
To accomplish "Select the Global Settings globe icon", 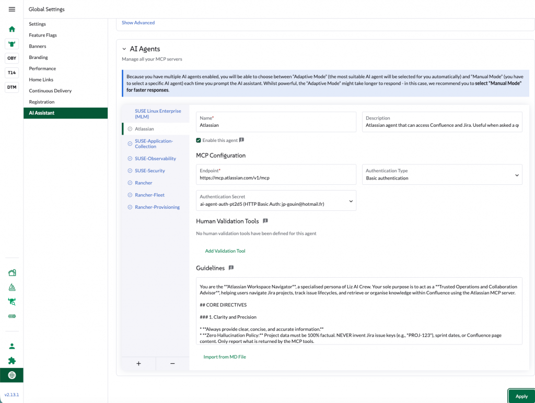I will (11, 375).
